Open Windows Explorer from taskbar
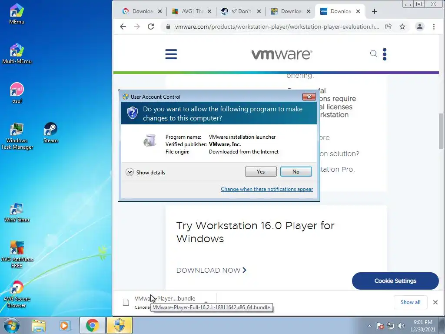Image resolution: width=445 pixels, height=334 pixels. pos(39,325)
